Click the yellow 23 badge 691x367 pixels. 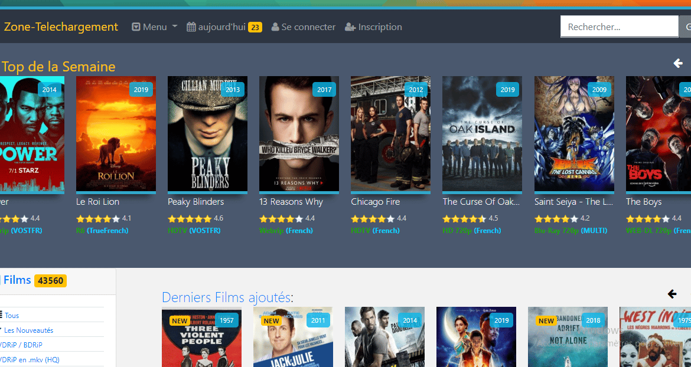pos(255,27)
